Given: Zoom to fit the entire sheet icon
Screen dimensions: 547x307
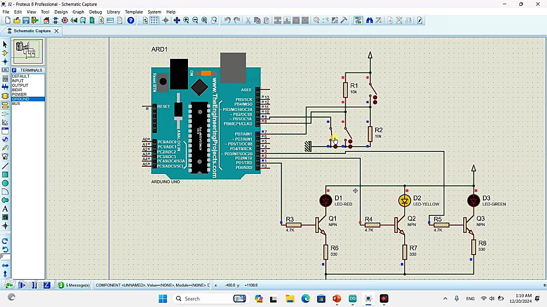Looking at the screenshot, I should (x=204, y=20).
